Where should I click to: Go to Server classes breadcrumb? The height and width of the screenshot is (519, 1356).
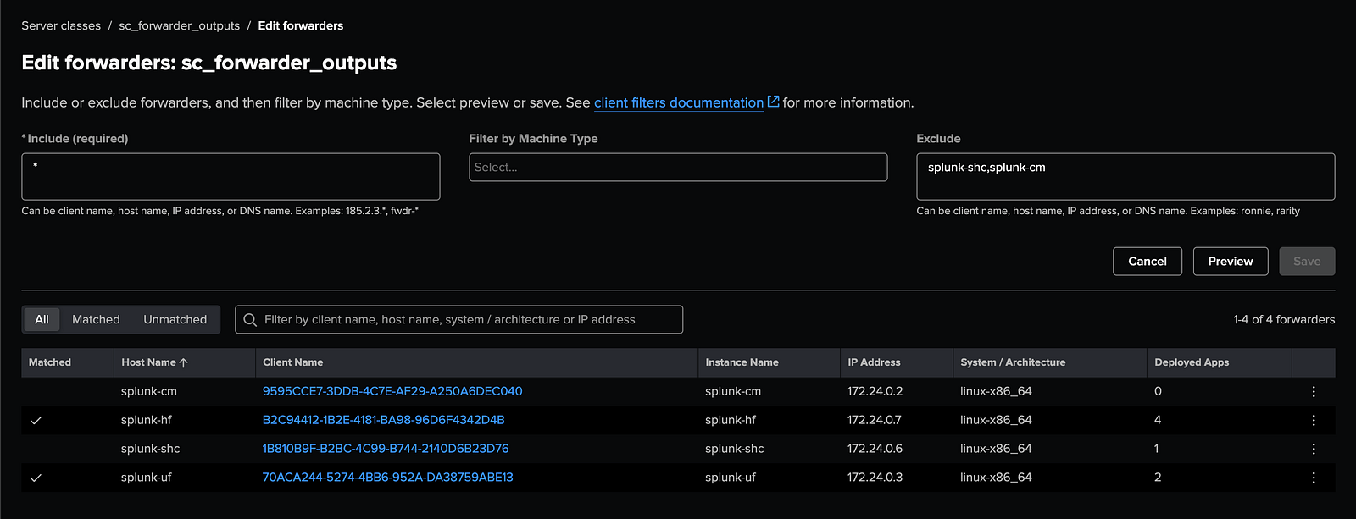(61, 26)
